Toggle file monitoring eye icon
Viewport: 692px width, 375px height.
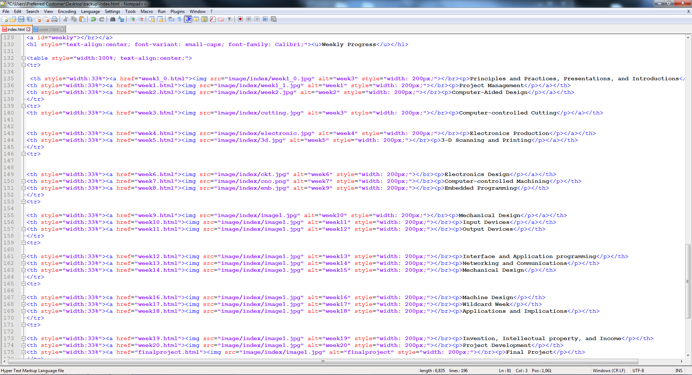pyautogui.click(x=229, y=19)
